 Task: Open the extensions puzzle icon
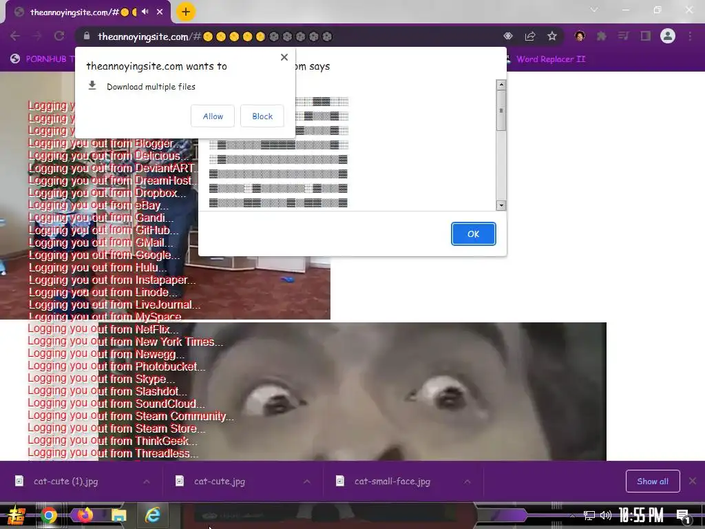[602, 37]
